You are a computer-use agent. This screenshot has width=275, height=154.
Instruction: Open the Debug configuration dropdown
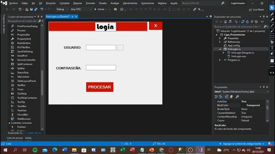pos(62,9)
